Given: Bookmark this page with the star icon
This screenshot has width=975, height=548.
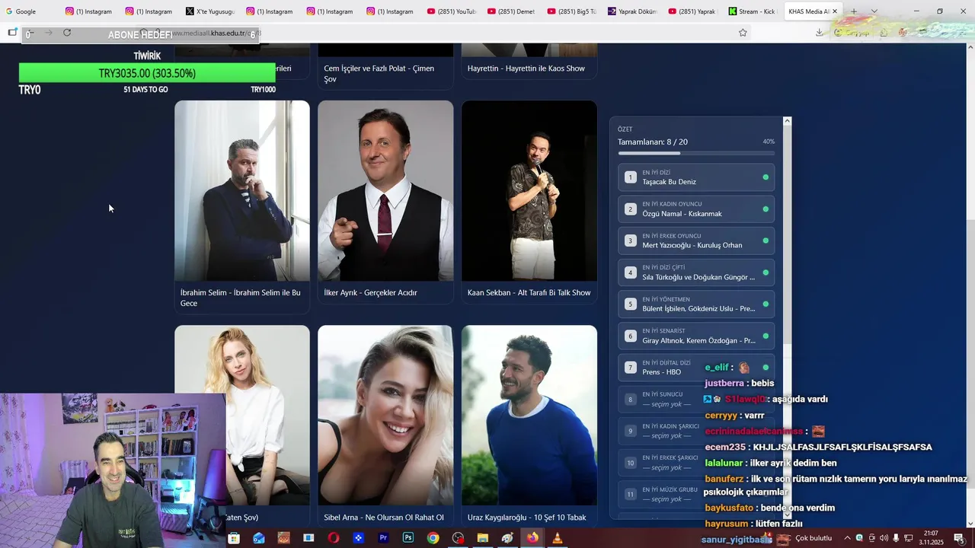Looking at the screenshot, I should (x=743, y=33).
